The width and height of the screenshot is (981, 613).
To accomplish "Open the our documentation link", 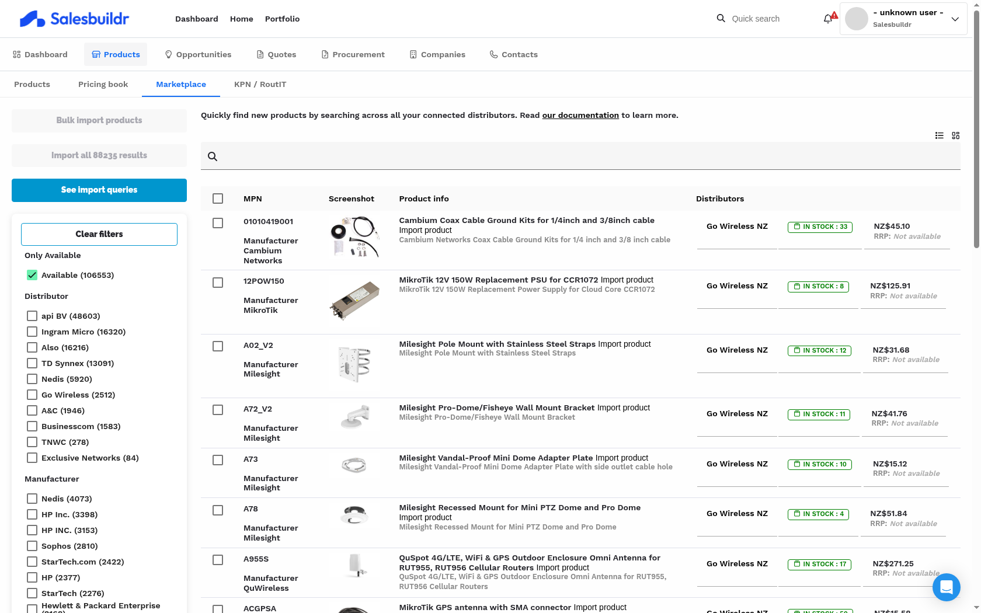I will pyautogui.click(x=580, y=115).
